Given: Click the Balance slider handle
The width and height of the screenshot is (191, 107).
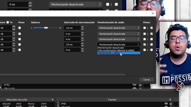Looking at the screenshot, I should click(x=46, y=28).
